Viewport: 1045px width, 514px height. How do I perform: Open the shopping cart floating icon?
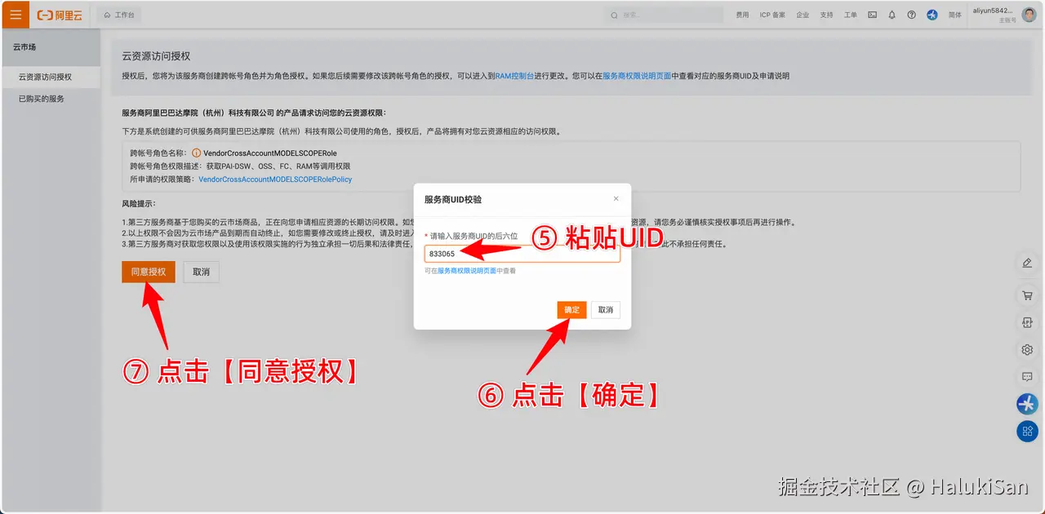tap(1027, 295)
